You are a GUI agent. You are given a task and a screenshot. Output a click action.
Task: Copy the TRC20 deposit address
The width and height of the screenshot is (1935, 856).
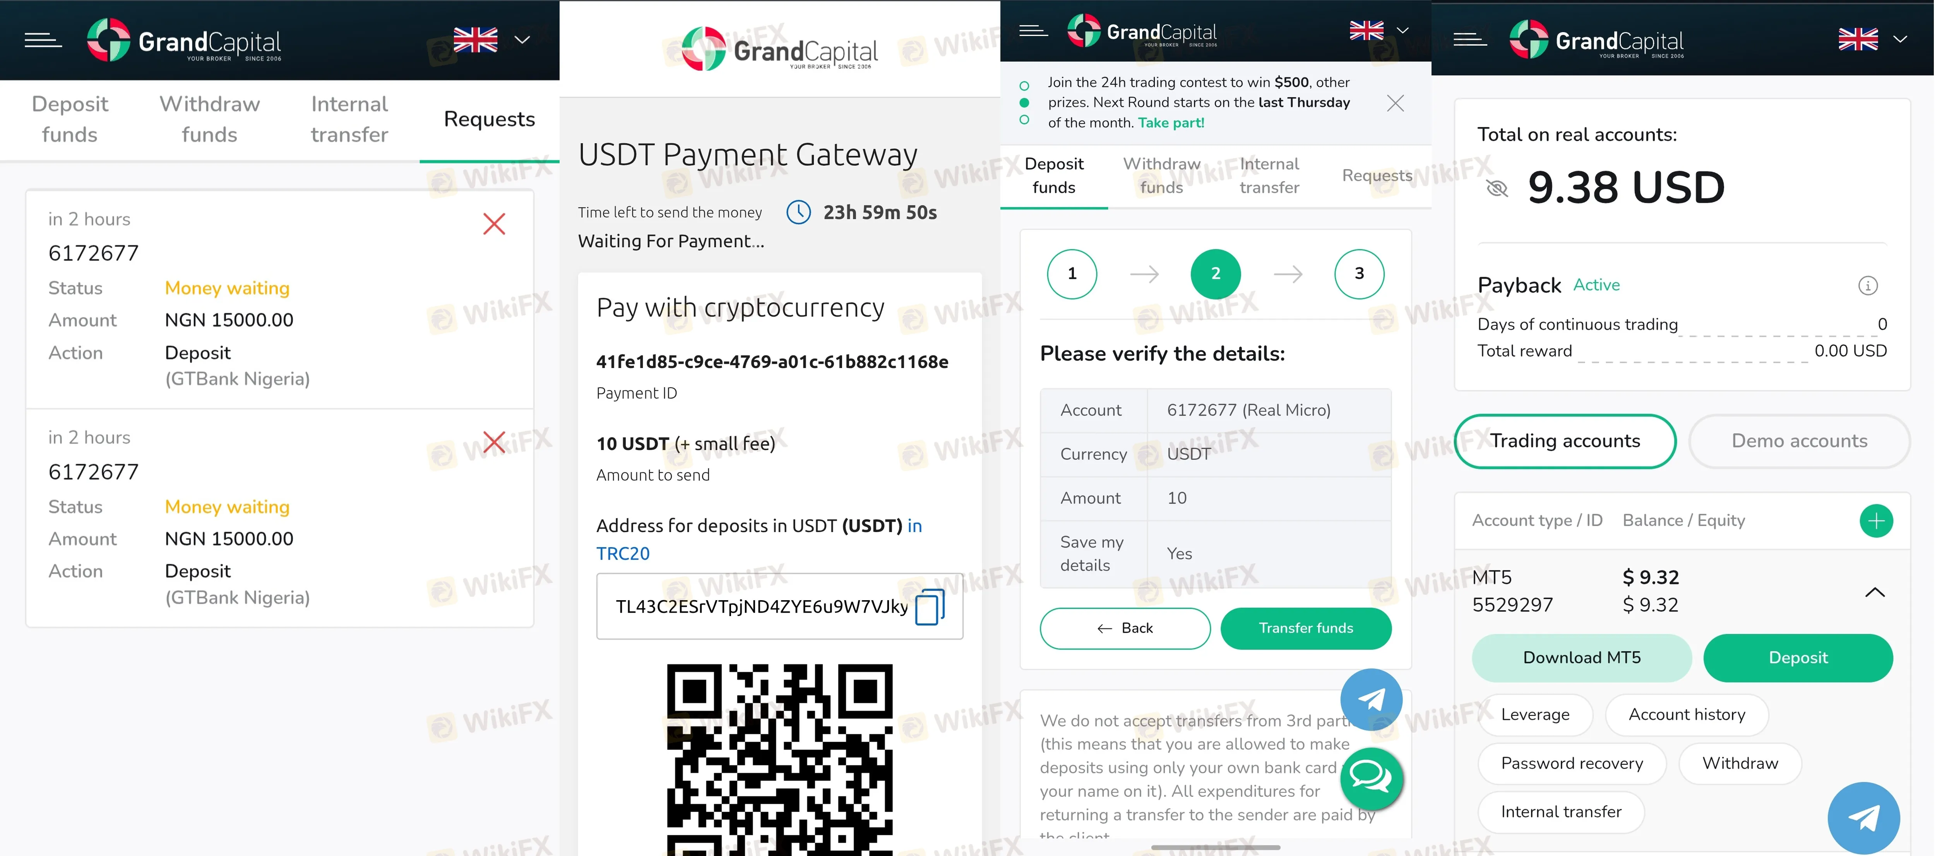pyautogui.click(x=929, y=607)
